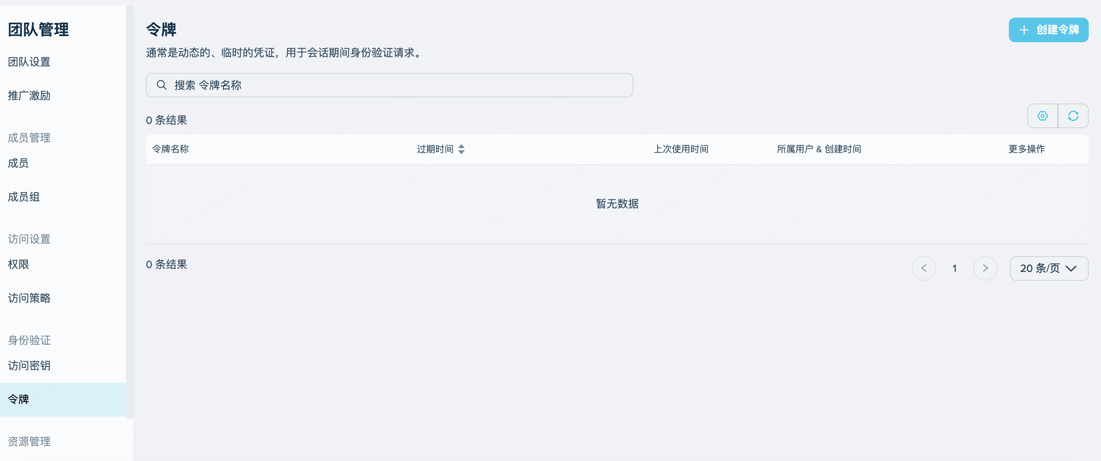Go to next page arrow

985,268
